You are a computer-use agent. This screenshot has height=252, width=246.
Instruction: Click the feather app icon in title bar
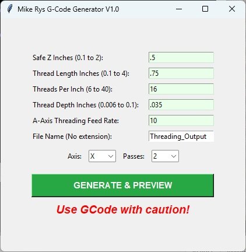[9, 9]
